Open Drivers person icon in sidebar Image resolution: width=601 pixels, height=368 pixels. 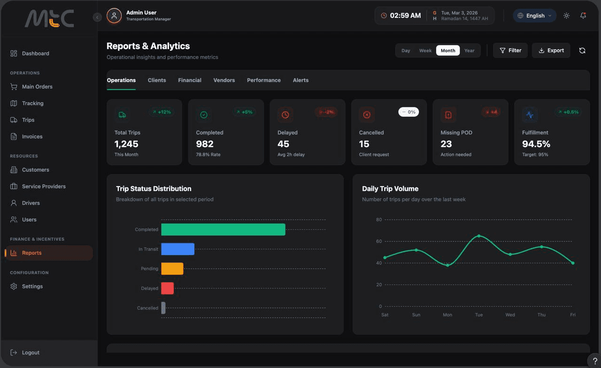coord(14,203)
